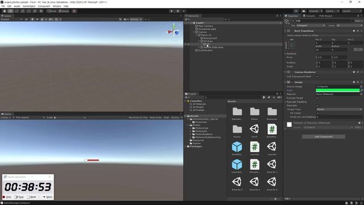Collapse the Photon folder in Project tree
This screenshot has width=364, height=205.
coord(188,125)
